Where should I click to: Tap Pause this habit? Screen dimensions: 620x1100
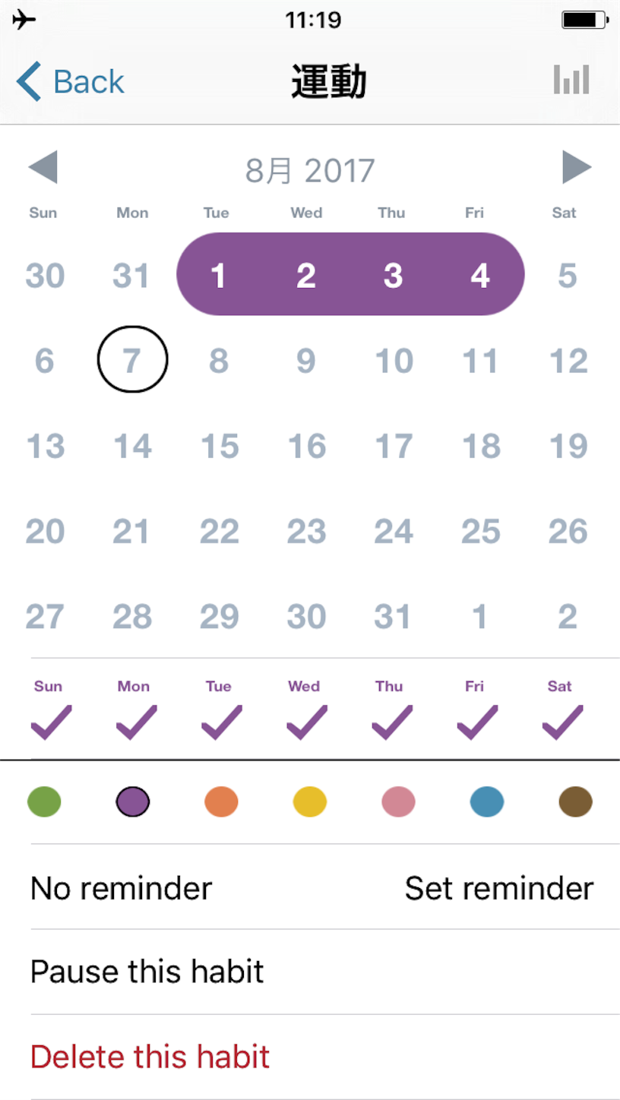click(x=147, y=972)
